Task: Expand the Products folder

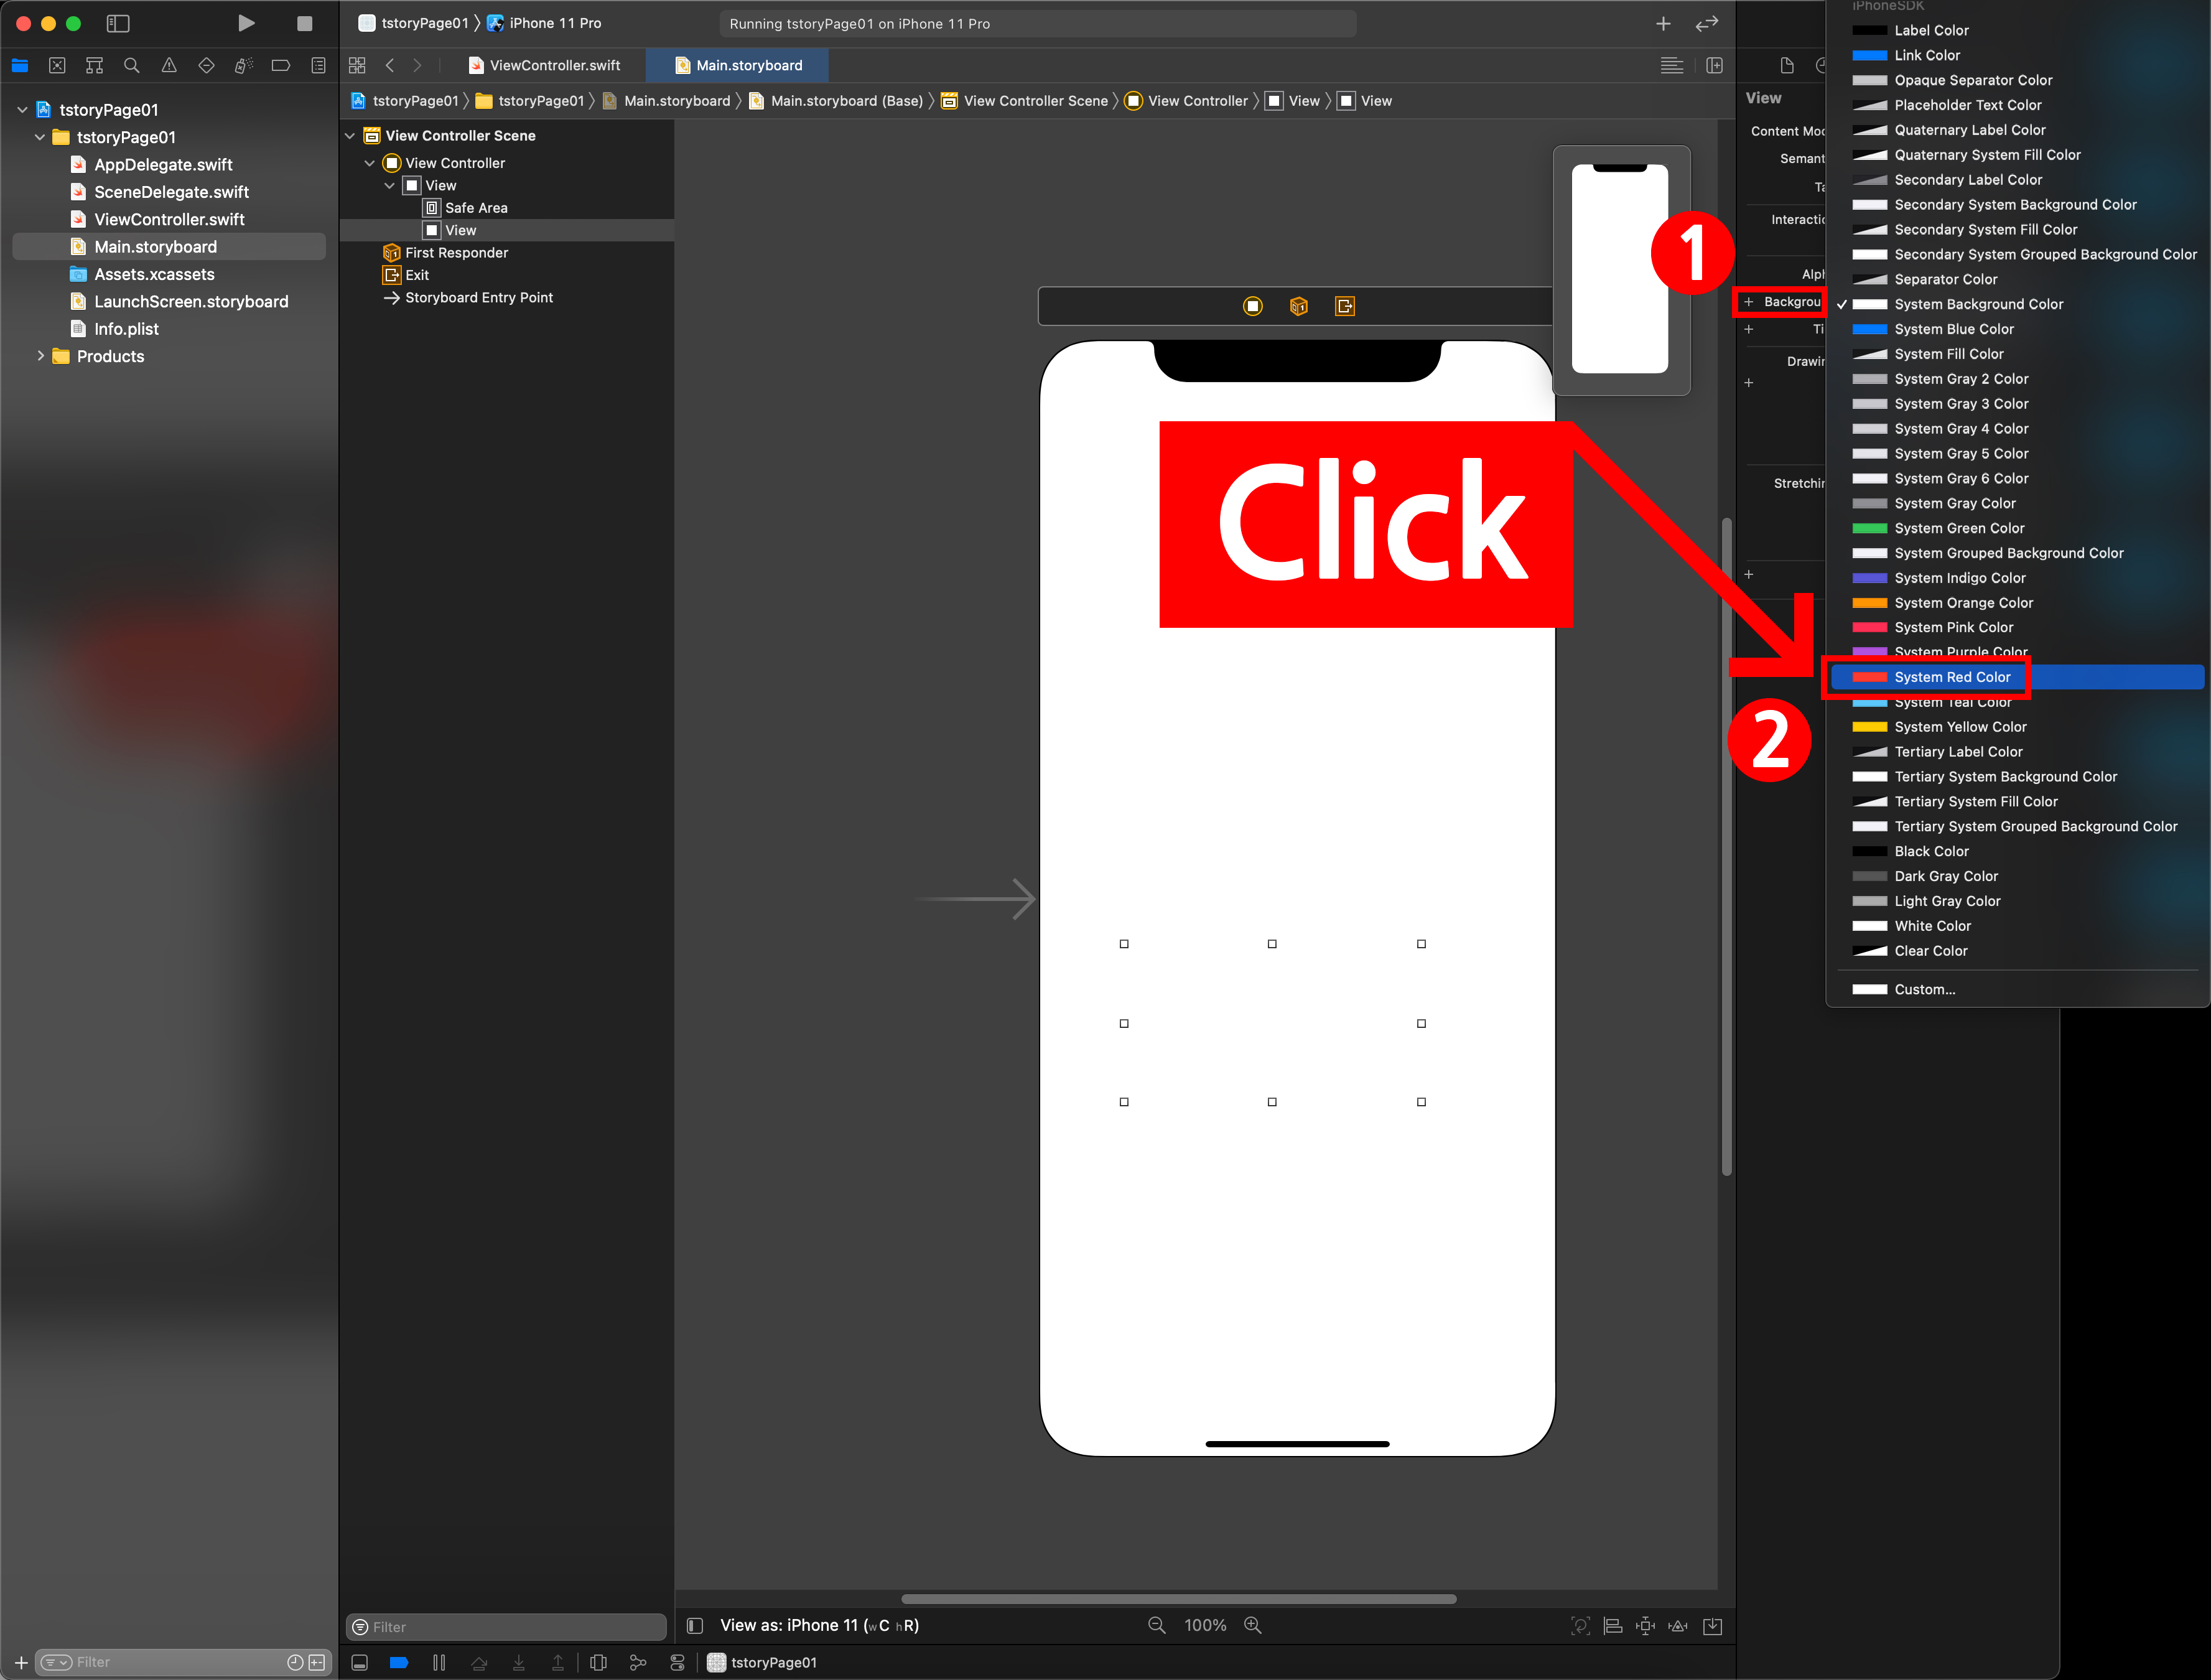Action: 41,356
